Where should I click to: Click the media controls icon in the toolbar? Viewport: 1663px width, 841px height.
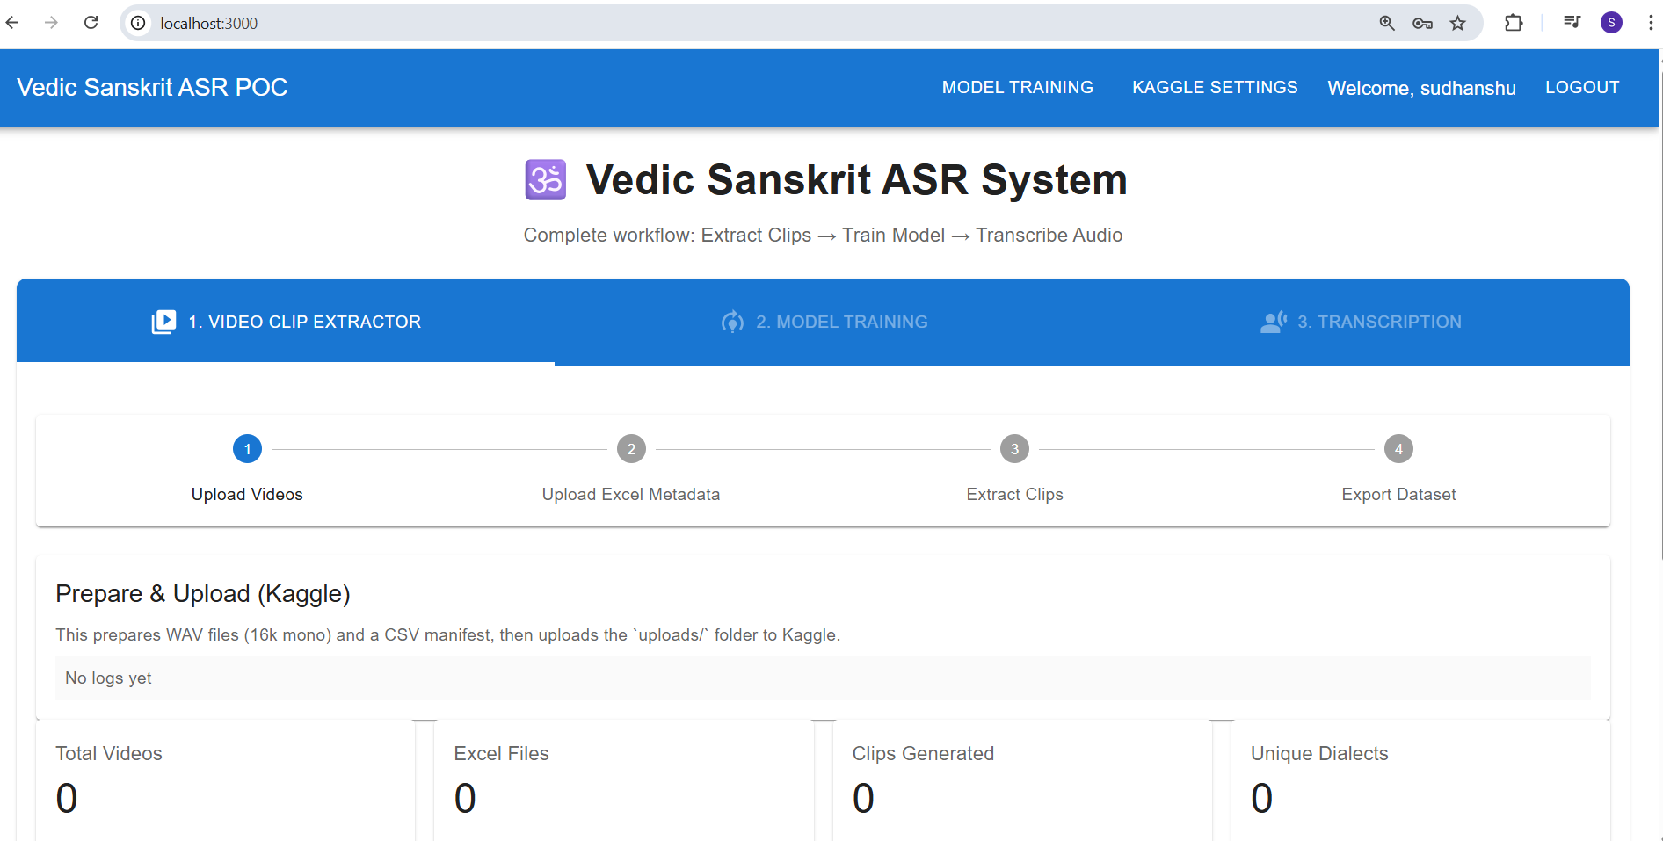[x=1571, y=22]
